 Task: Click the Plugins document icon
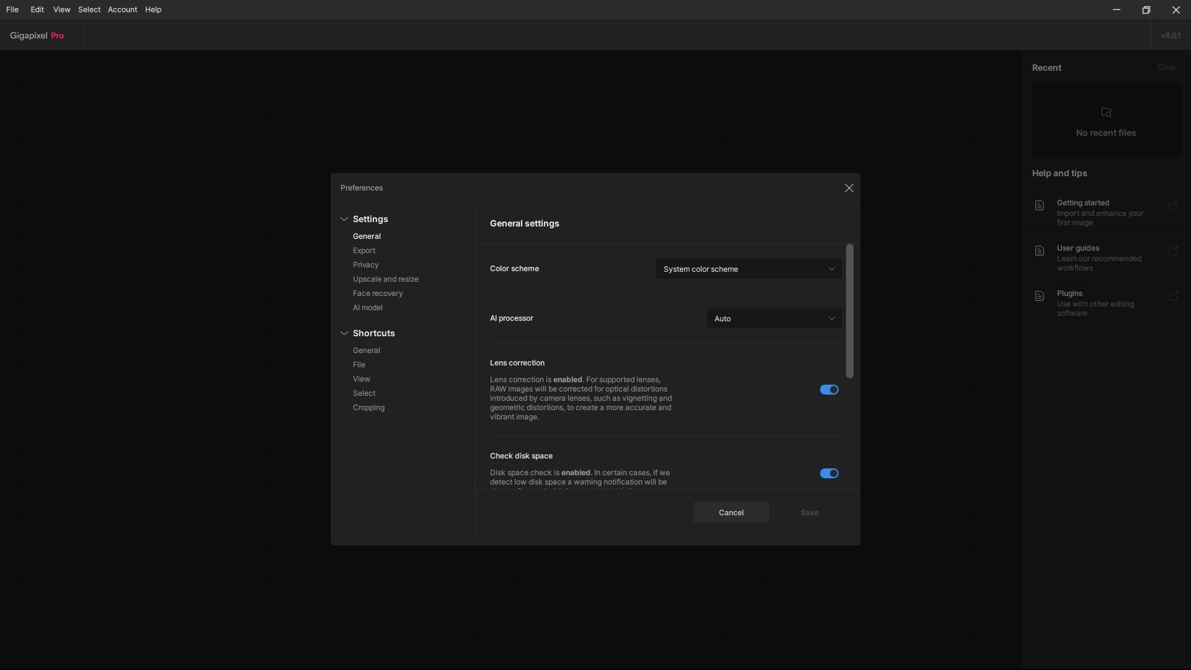pos(1040,296)
